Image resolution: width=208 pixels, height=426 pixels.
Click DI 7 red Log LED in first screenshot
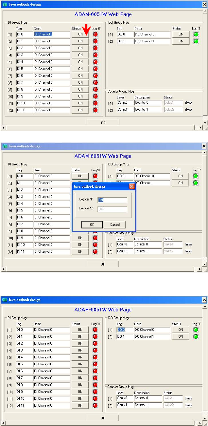(95, 82)
